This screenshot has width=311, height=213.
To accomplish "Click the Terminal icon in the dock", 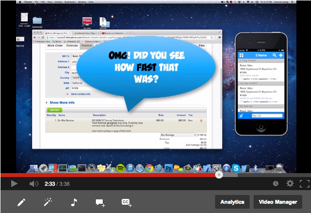I will point(82,168).
